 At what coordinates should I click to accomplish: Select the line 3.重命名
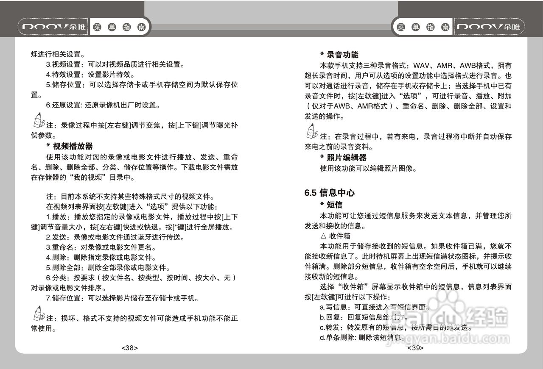click(x=101, y=247)
